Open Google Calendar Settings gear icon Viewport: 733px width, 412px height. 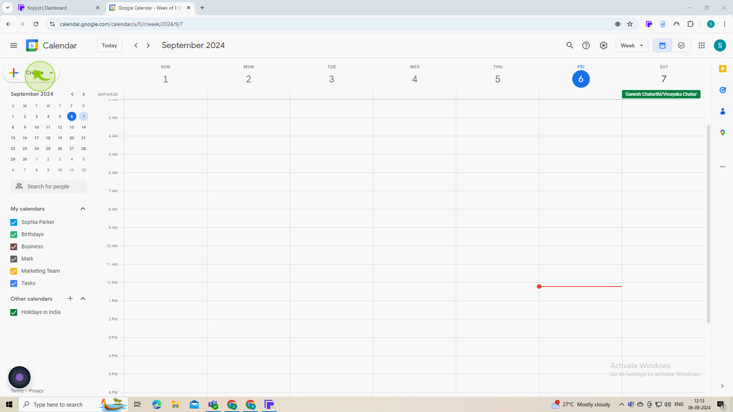click(604, 45)
